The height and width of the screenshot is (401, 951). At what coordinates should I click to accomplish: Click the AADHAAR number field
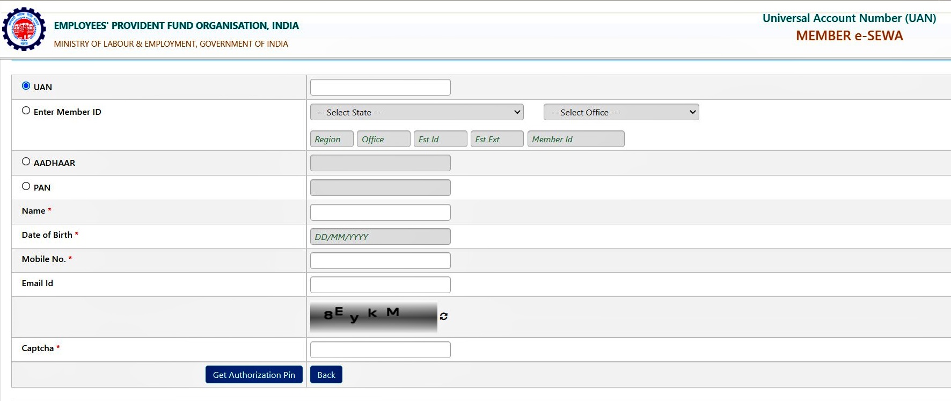(x=381, y=163)
